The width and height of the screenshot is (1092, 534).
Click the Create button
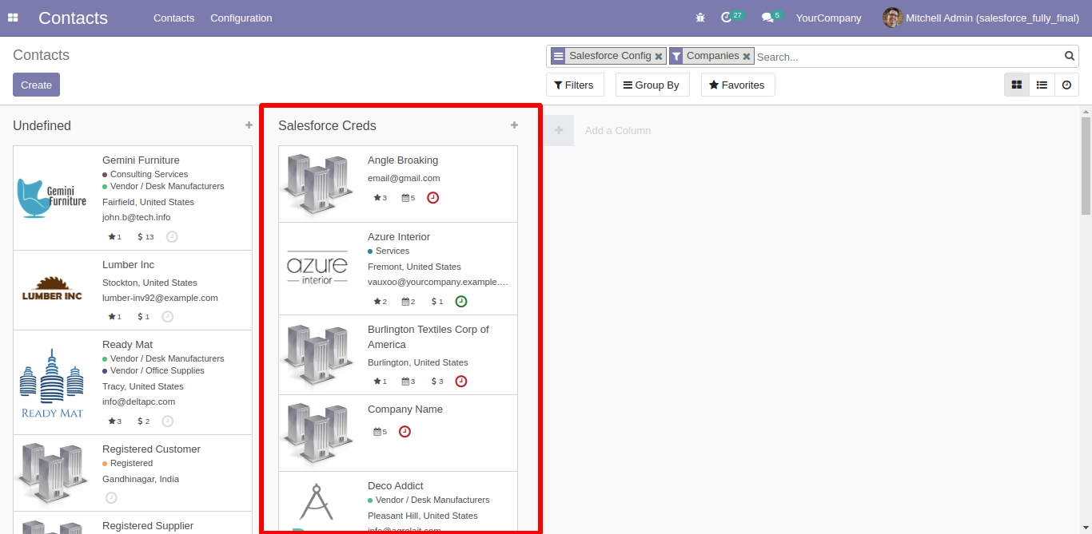click(36, 85)
